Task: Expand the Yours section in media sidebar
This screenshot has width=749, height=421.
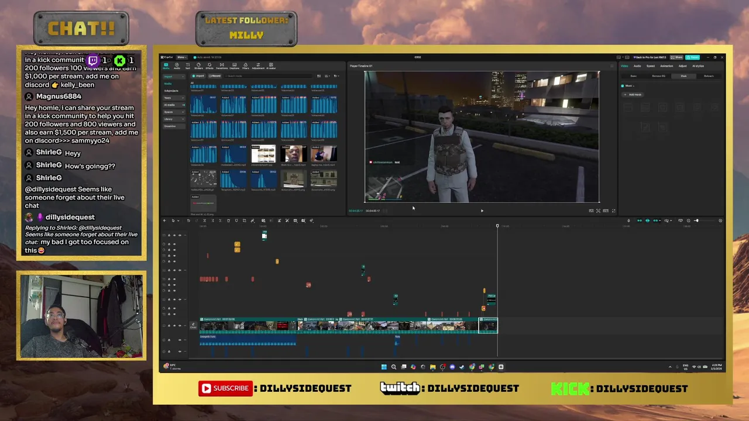Action: pyautogui.click(x=174, y=98)
